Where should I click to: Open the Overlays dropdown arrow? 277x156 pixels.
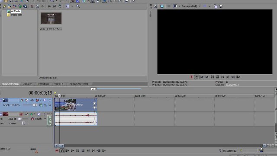point(209,6)
